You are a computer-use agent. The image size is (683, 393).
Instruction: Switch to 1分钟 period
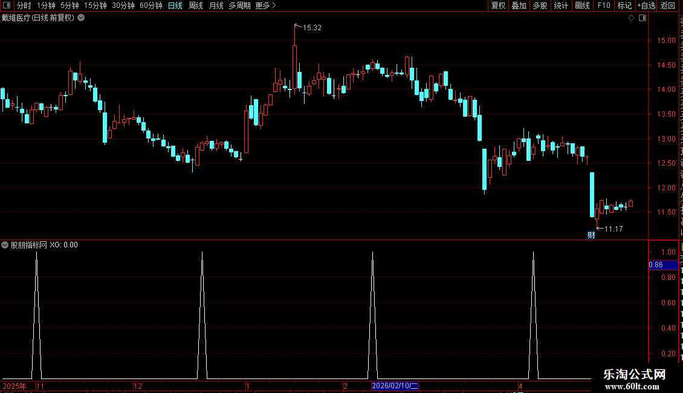(x=46, y=5)
